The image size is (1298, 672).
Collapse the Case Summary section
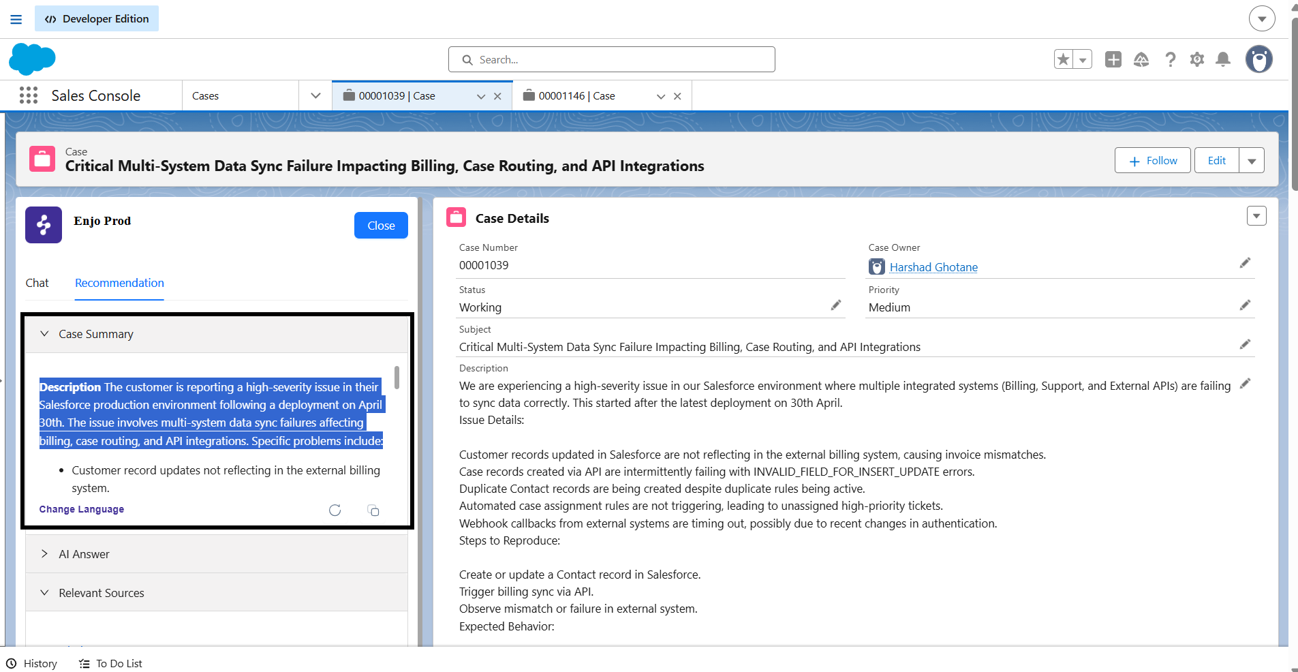[217, 334]
